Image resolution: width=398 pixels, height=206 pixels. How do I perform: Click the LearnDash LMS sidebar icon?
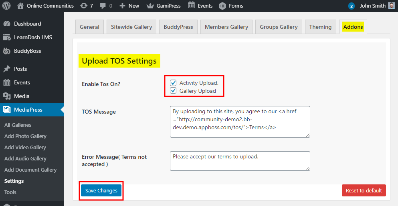click(x=7, y=37)
